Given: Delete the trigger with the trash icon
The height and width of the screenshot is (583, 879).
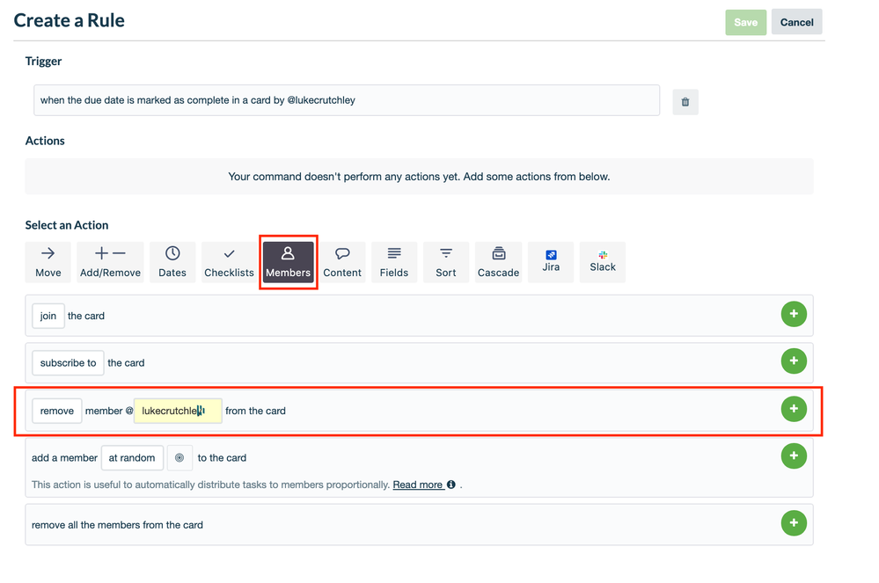Looking at the screenshot, I should [685, 102].
